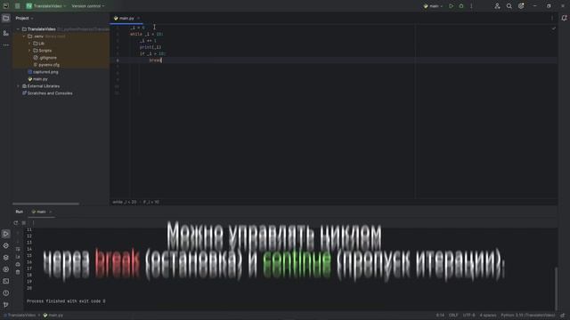Select Scratches and Consoles node

tap(47, 93)
